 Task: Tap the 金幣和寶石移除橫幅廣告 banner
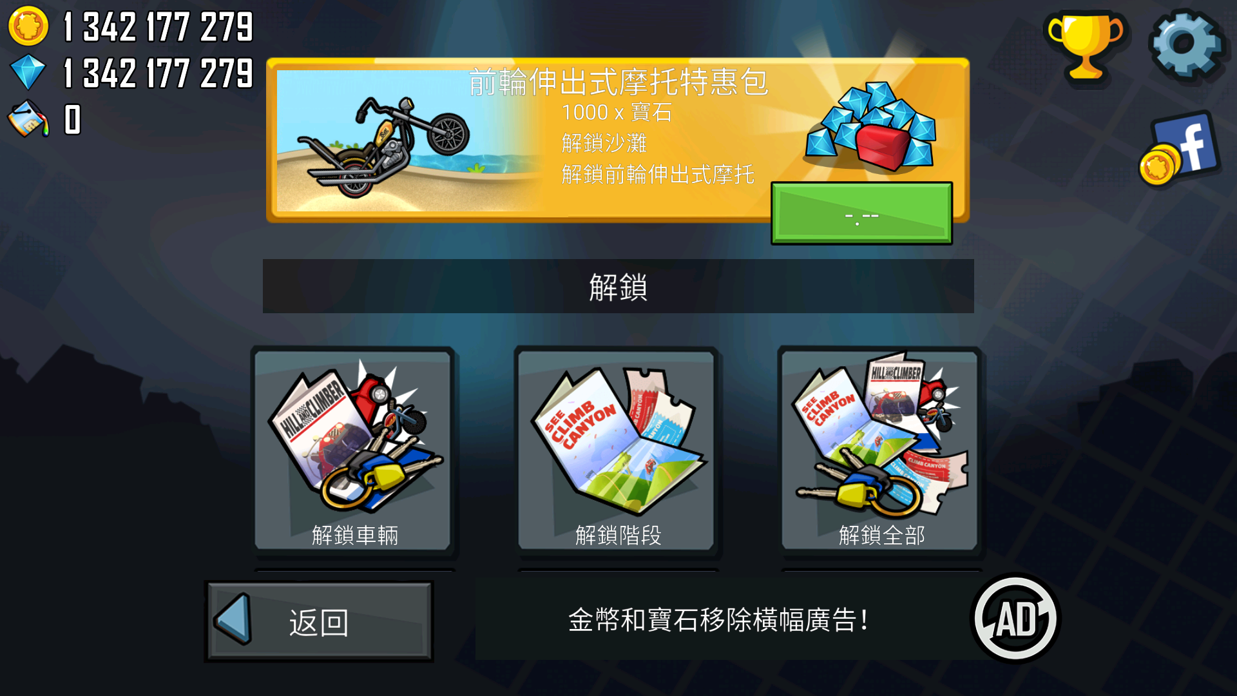pos(719,619)
